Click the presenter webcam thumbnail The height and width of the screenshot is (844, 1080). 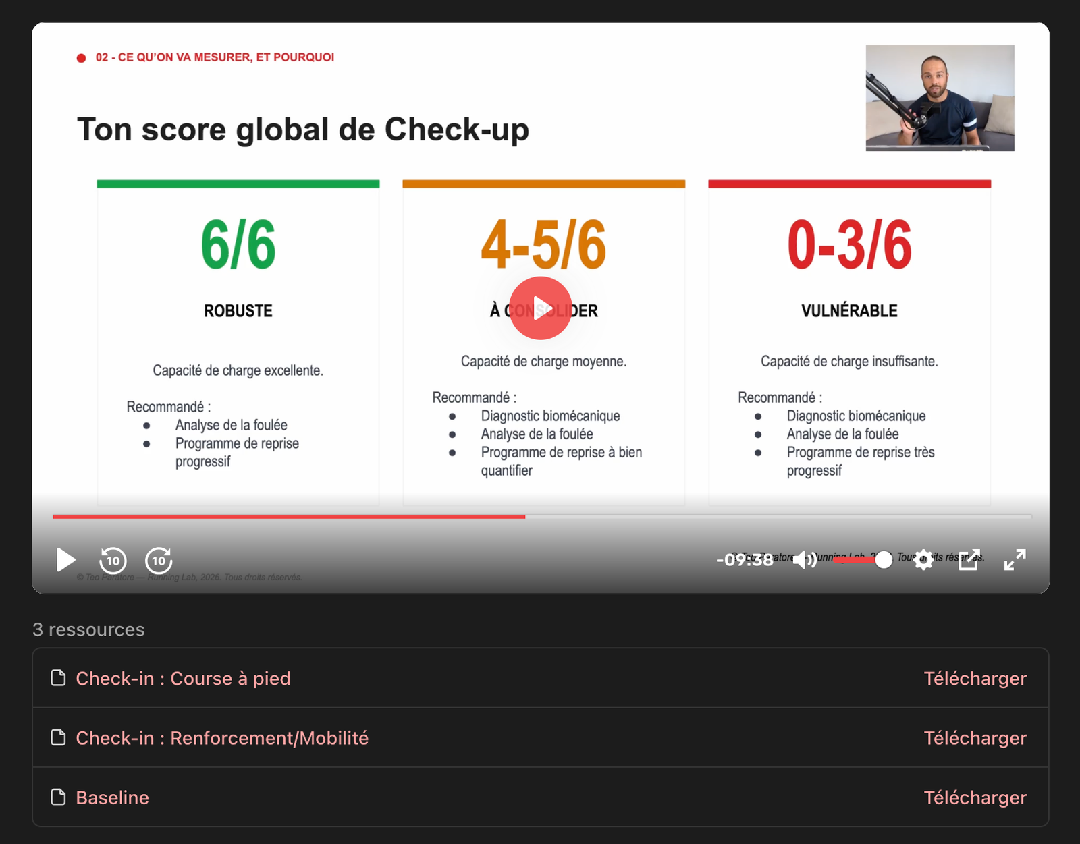pos(940,98)
